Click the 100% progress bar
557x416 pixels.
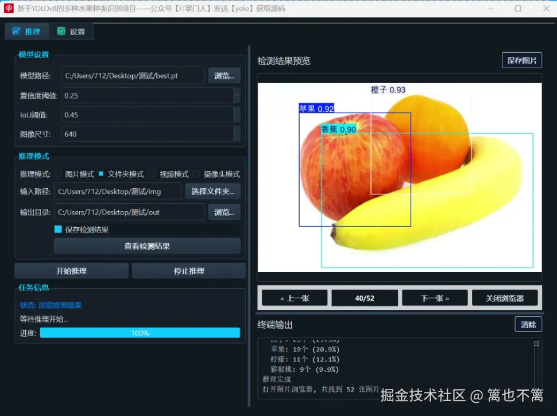[140, 333]
